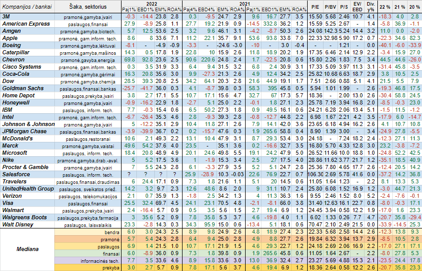Select the P/E column header

click(x=315, y=7)
